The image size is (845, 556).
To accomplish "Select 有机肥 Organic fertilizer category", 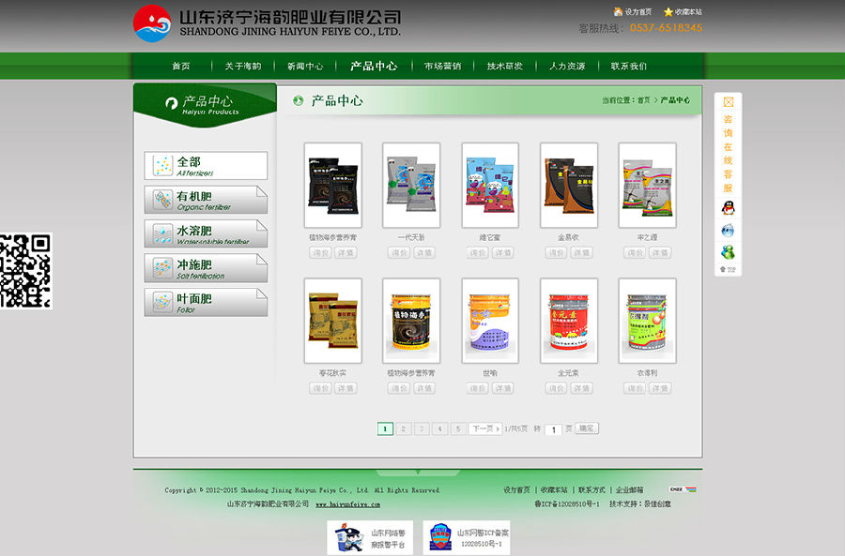I will (206, 200).
